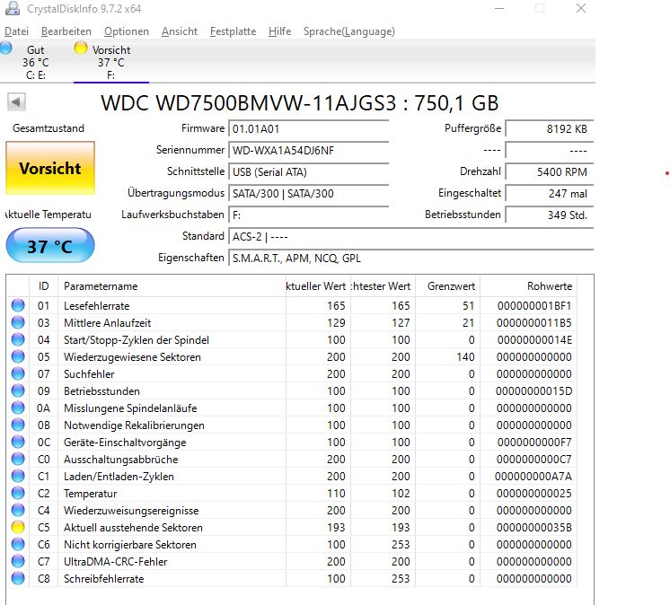Open the Festplatte menu
The width and height of the screenshot is (670, 605).
click(233, 31)
